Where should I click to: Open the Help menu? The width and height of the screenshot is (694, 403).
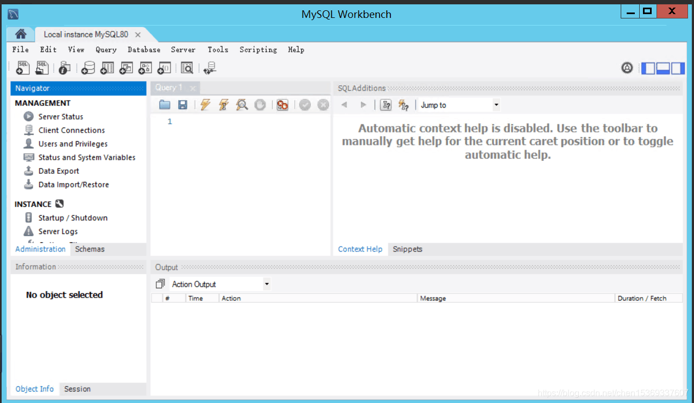point(296,49)
